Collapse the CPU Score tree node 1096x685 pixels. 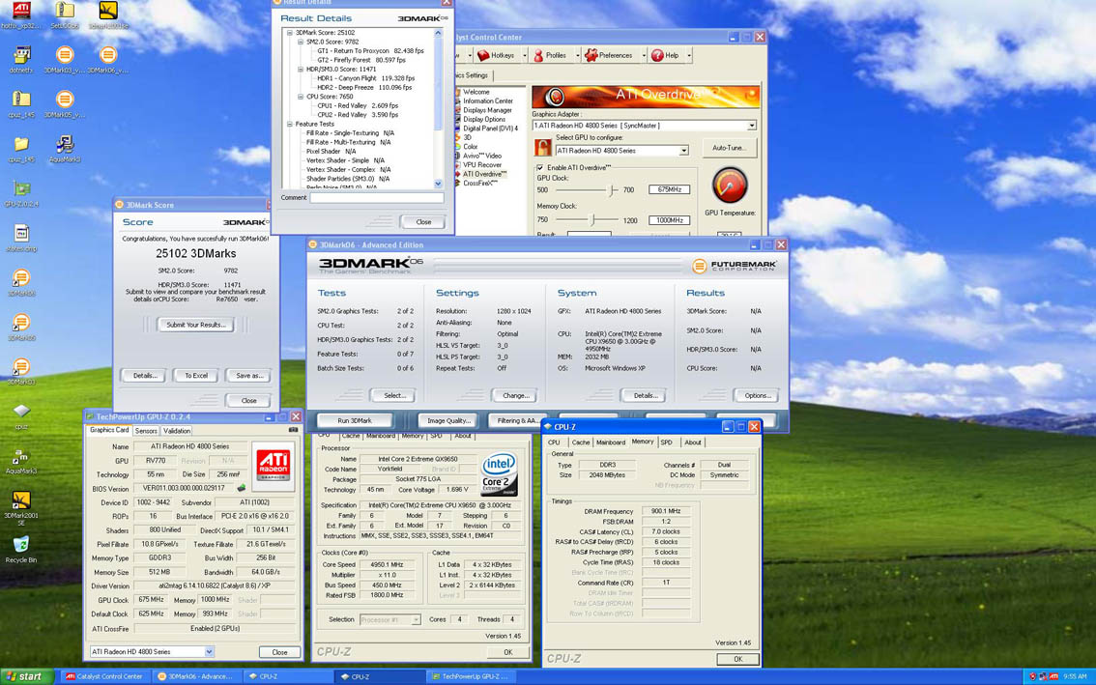pos(301,97)
